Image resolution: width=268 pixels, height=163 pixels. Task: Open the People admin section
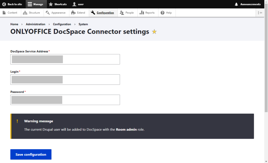(127, 13)
